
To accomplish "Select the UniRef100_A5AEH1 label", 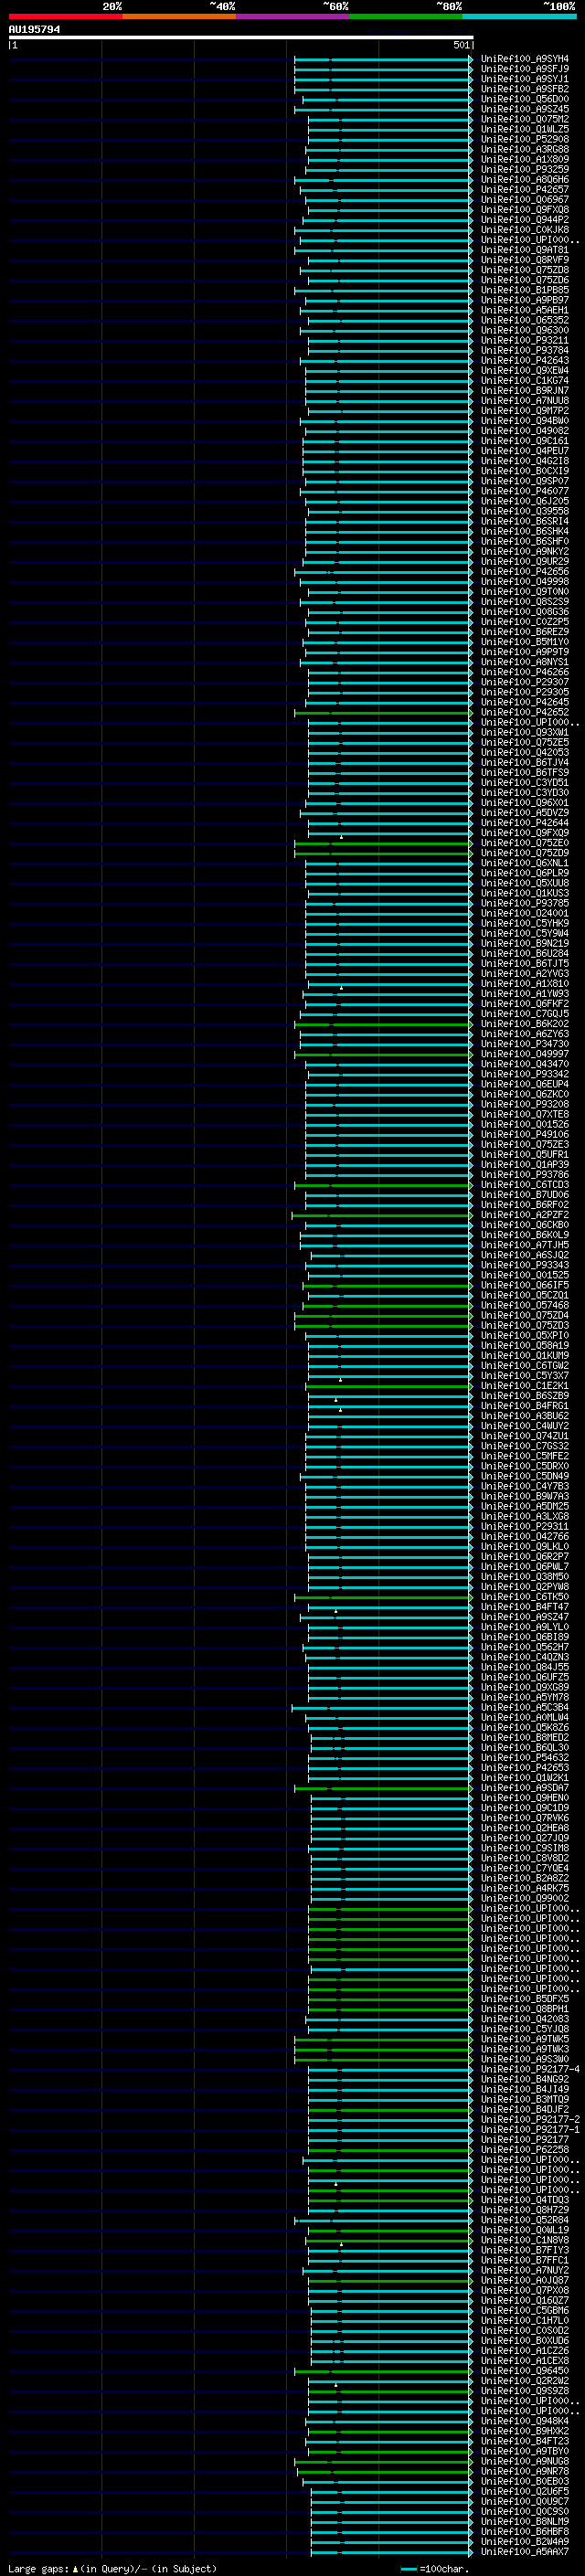I will click(524, 310).
